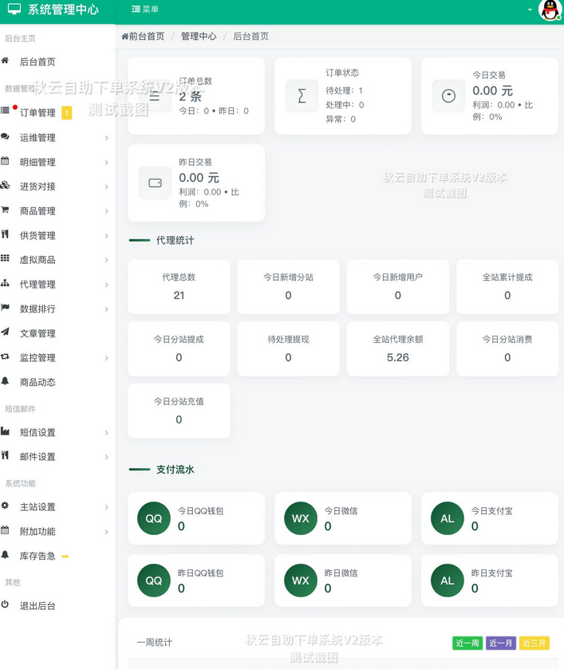Open 管理中心 breadcrumb link

click(x=199, y=36)
